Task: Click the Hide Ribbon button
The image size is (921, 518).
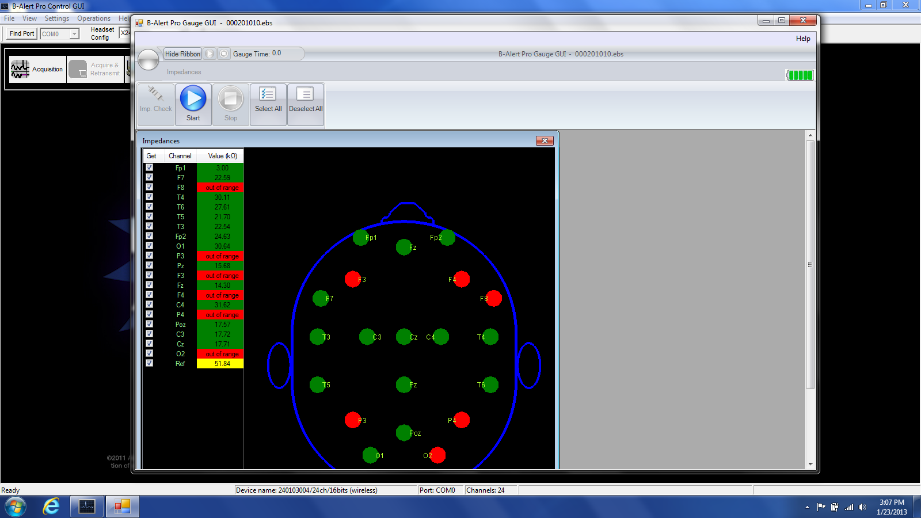Action: point(182,54)
